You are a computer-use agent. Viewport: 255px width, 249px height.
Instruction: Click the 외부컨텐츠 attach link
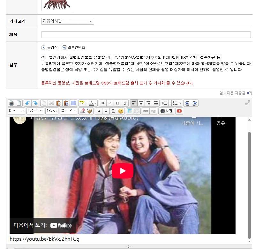(74, 48)
